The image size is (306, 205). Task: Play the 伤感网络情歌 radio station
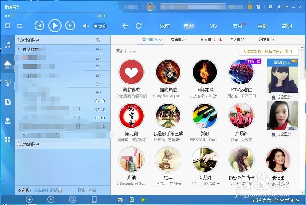pos(241,160)
